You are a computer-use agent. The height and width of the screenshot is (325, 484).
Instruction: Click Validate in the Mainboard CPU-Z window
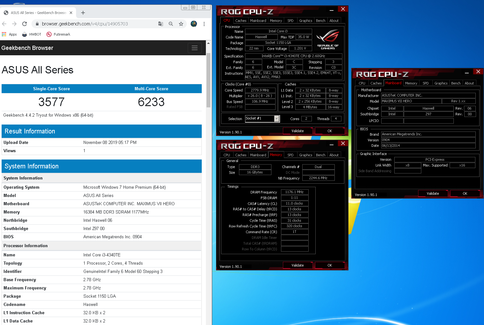[433, 193]
